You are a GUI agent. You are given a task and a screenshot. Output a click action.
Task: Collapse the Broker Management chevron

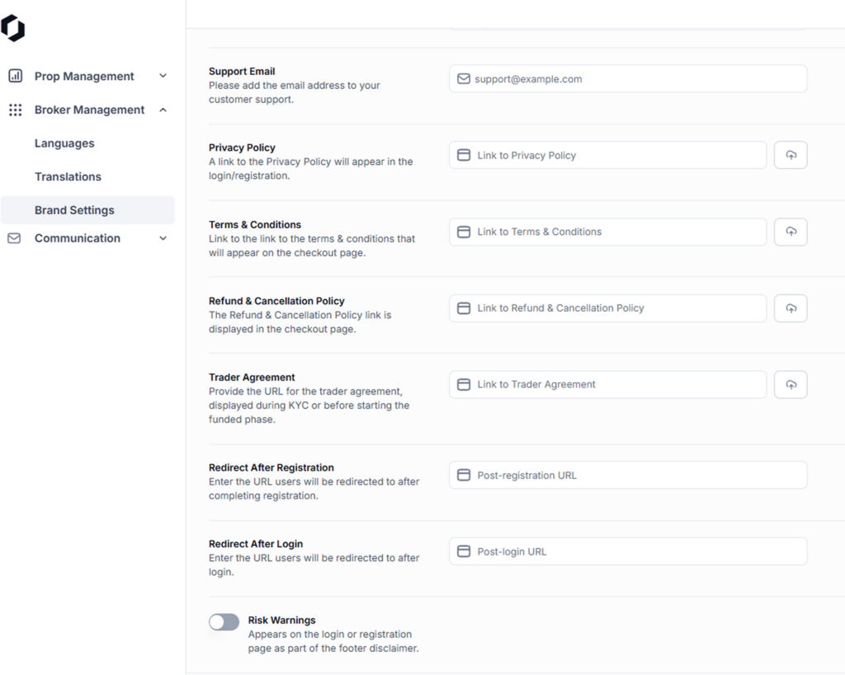(163, 110)
